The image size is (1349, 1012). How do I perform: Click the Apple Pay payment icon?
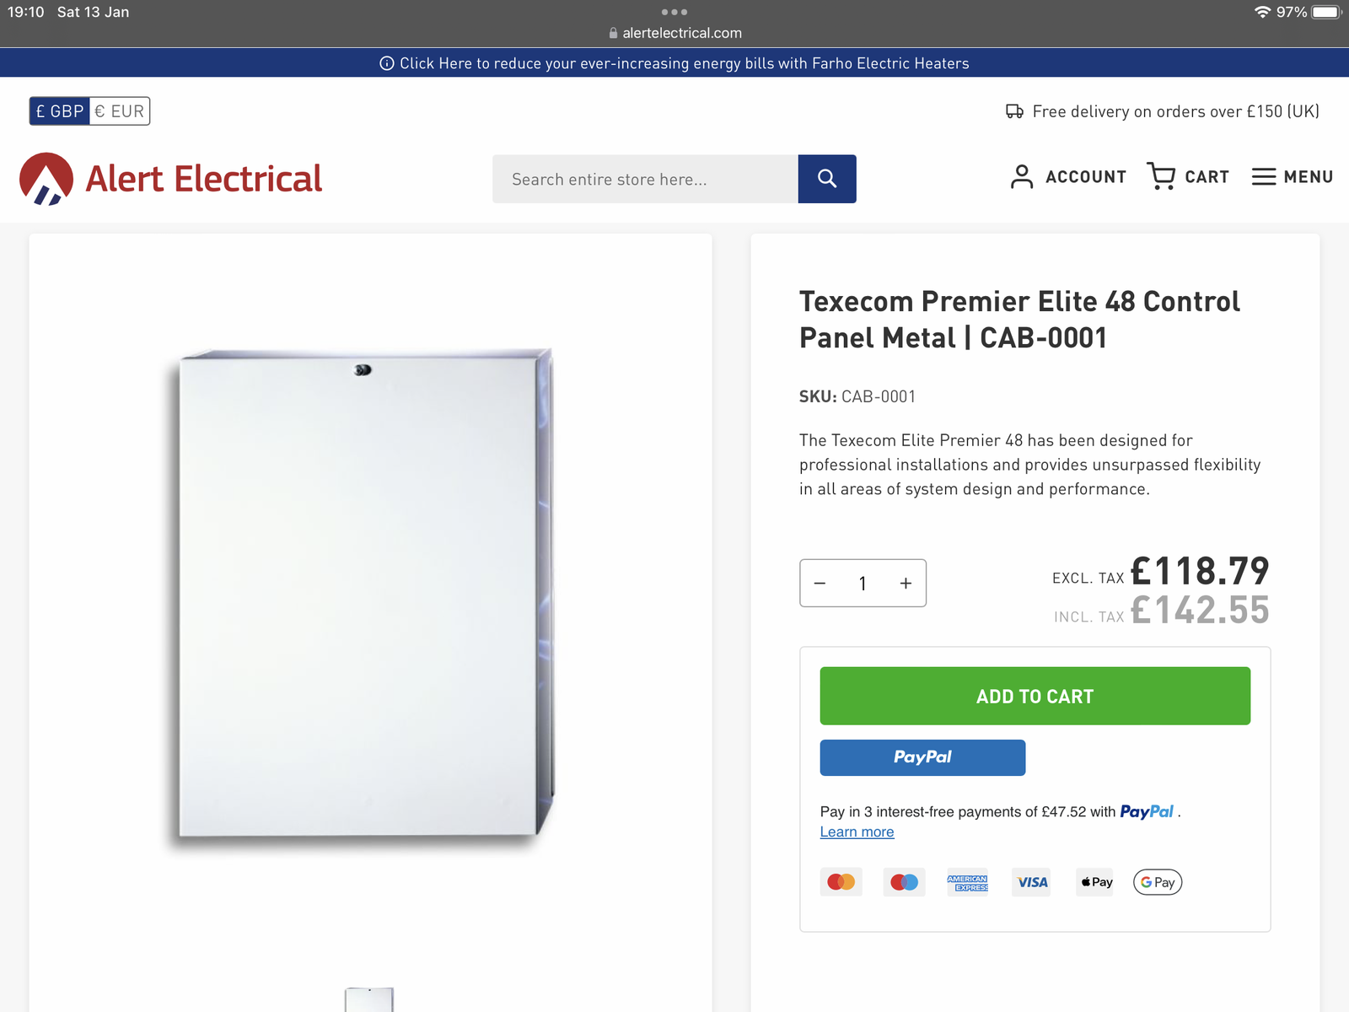[1094, 882]
